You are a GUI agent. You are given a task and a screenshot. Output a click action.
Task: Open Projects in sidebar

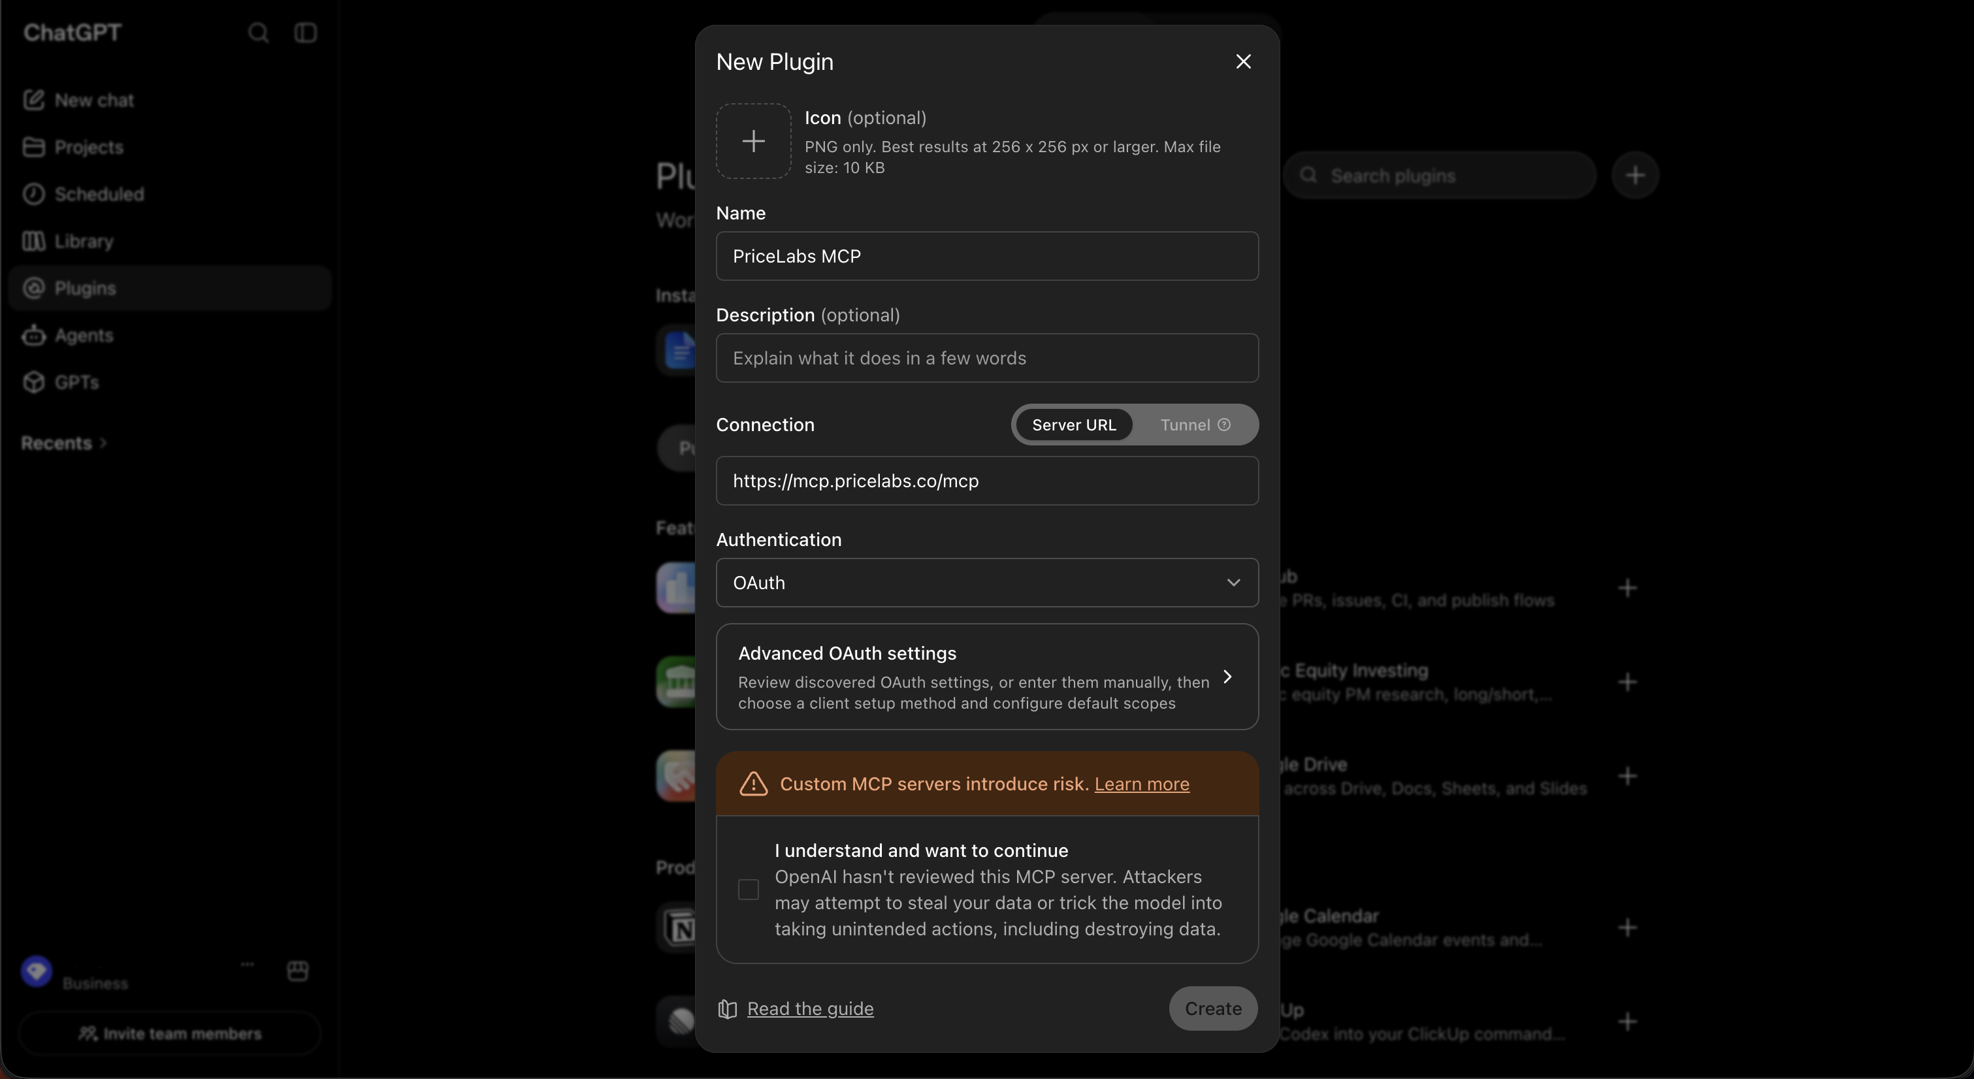click(x=169, y=147)
